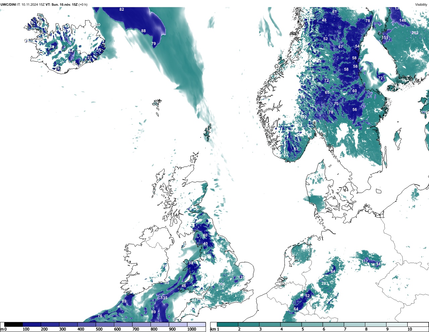Click the value '84' over central Germany
This screenshot has height=332, width=429.
coord(333,271)
